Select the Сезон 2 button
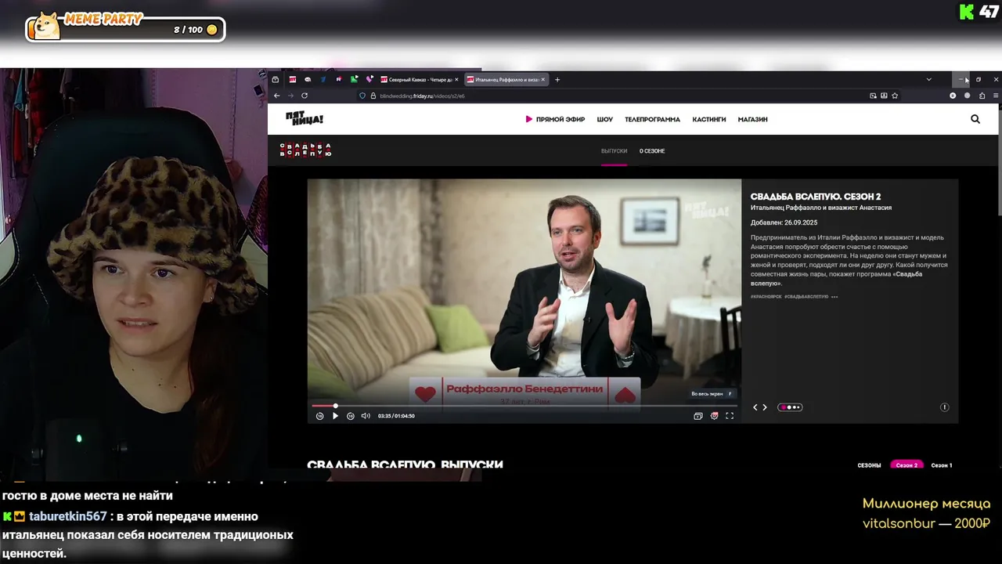The height and width of the screenshot is (564, 1002). pos(906,465)
